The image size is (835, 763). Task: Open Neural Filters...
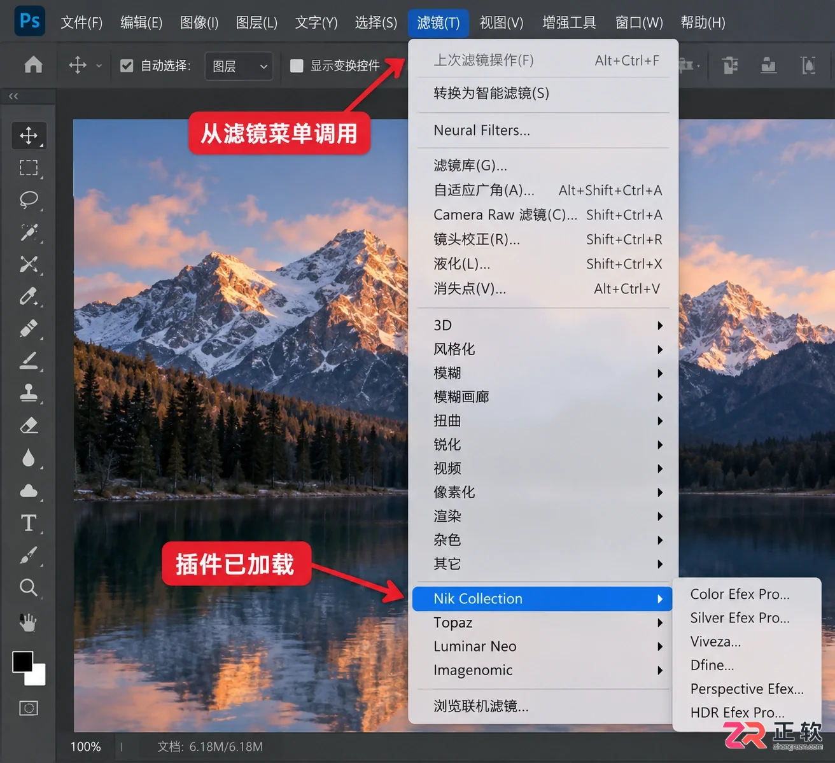[x=543, y=130]
